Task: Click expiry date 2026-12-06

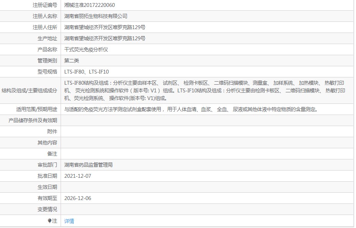Action: point(78,198)
